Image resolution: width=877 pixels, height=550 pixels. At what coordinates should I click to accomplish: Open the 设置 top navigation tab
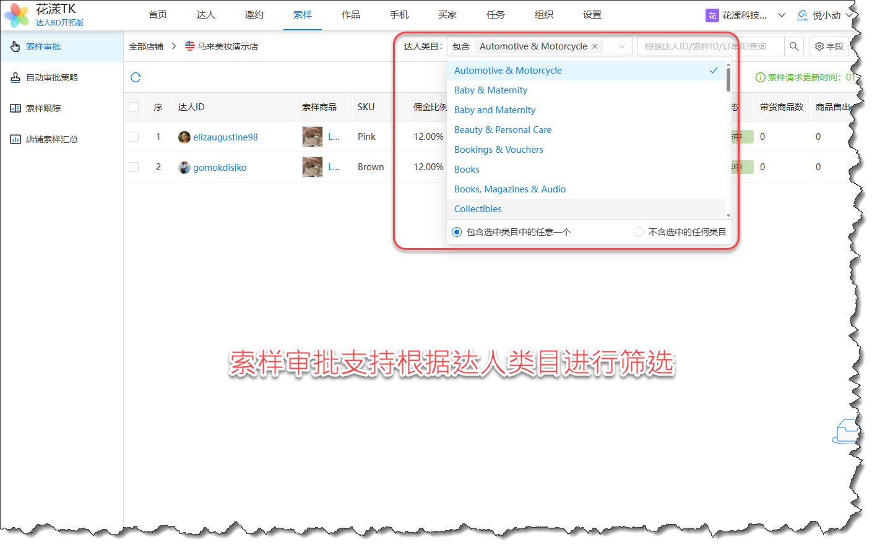(592, 15)
